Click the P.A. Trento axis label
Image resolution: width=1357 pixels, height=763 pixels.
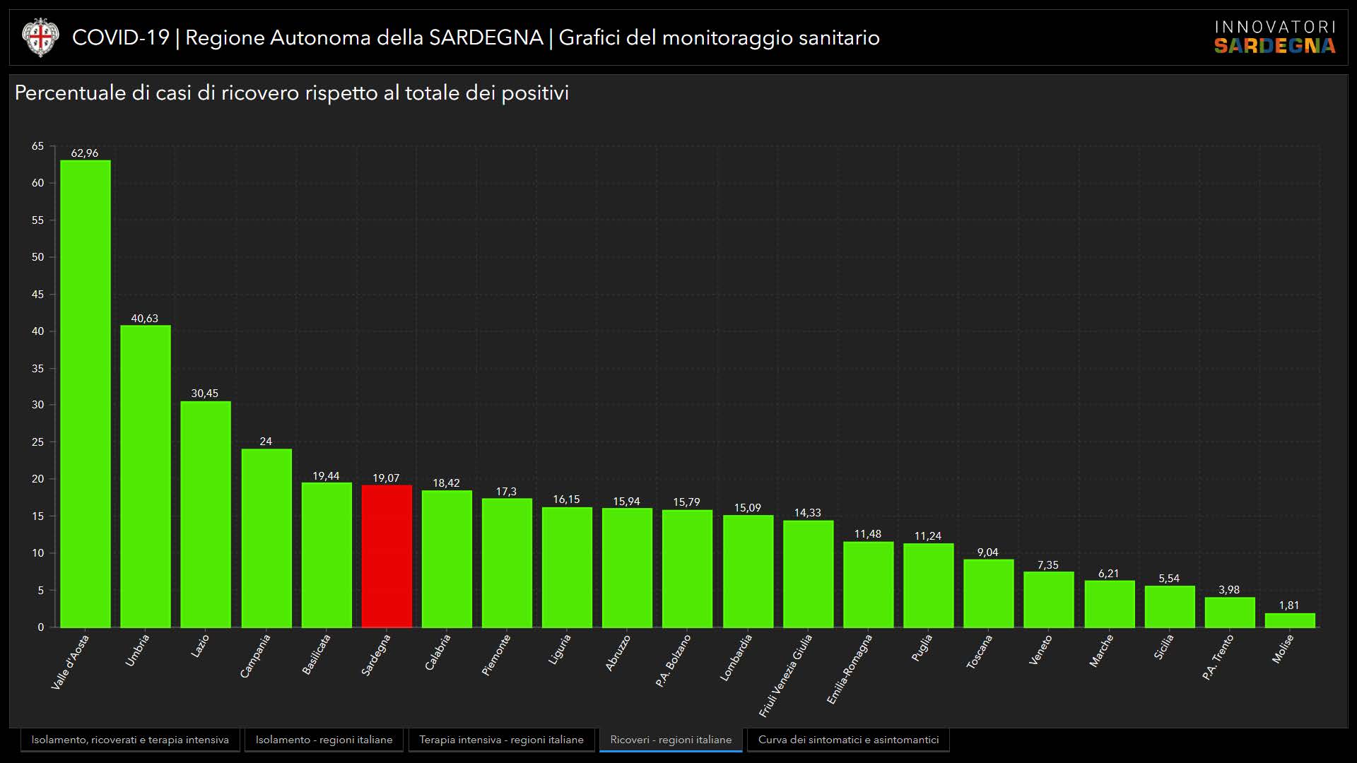tap(1218, 658)
